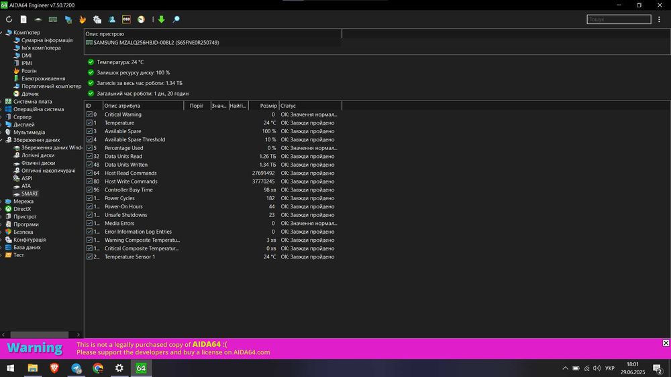Click the Безпека shield icon in tree
The height and width of the screenshot is (377, 671).
click(x=8, y=232)
